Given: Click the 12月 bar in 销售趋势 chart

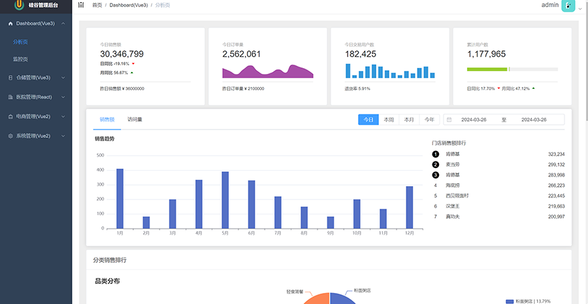Looking at the screenshot, I should (x=410, y=207).
